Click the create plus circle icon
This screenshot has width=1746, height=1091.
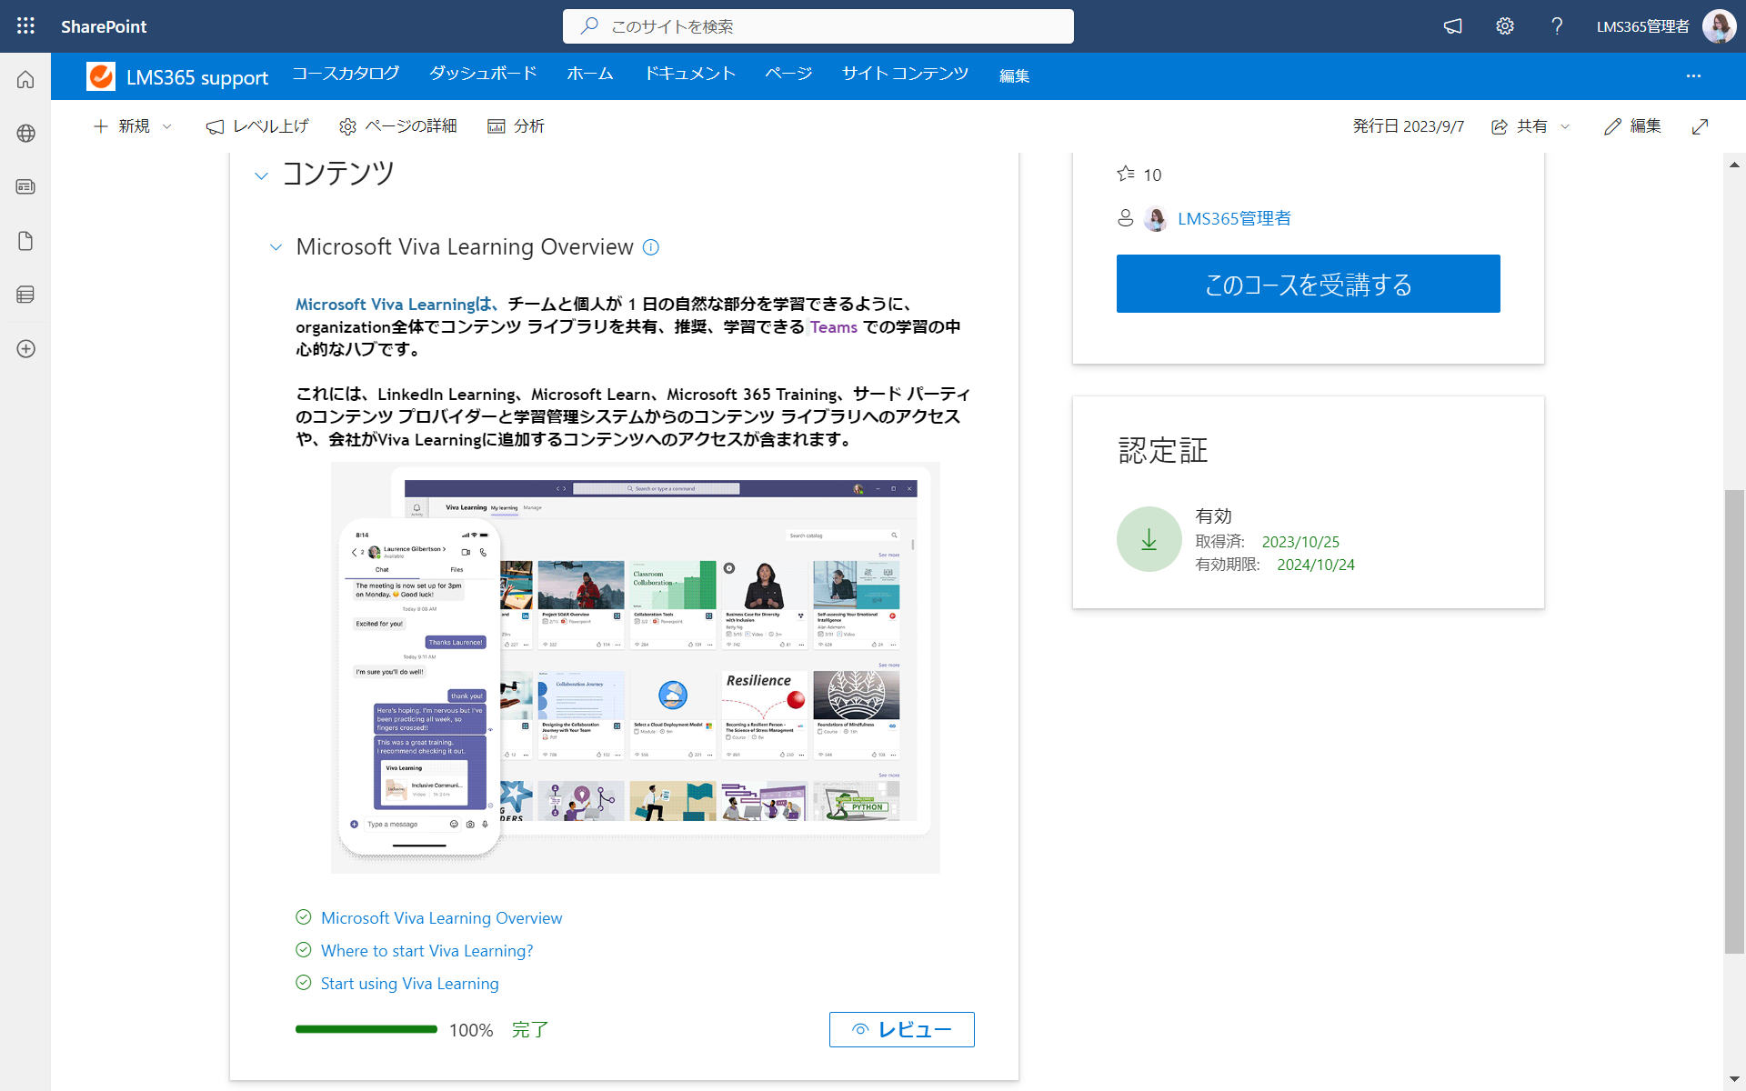[25, 349]
